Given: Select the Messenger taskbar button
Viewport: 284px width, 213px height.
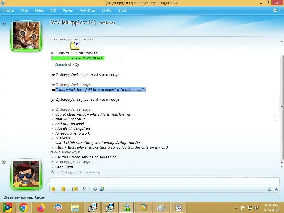Looking at the screenshot, I should pos(126,207).
